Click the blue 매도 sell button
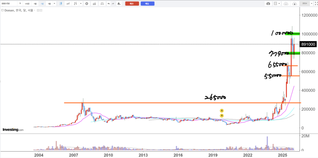Screen dimensions: 318x158 [147, 3]
